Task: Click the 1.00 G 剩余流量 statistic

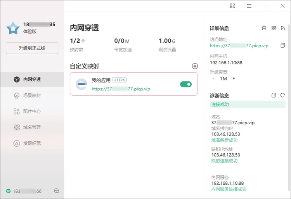Action: pos(167,45)
